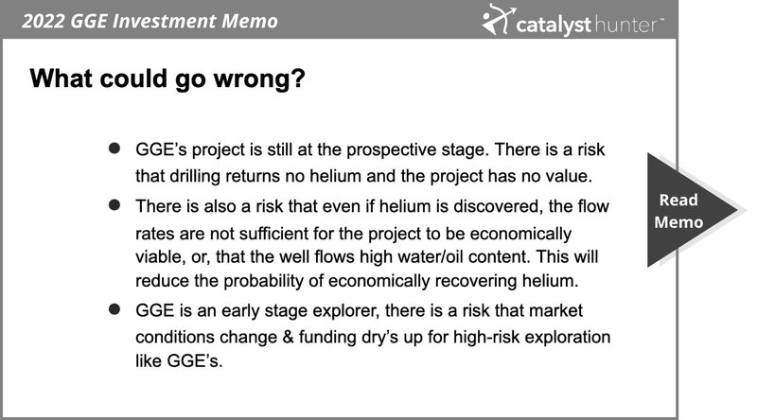The height and width of the screenshot is (420, 757).
Task: Click the line 'reduce the probability of economically recovering helium'
Action: pyautogui.click(x=357, y=281)
